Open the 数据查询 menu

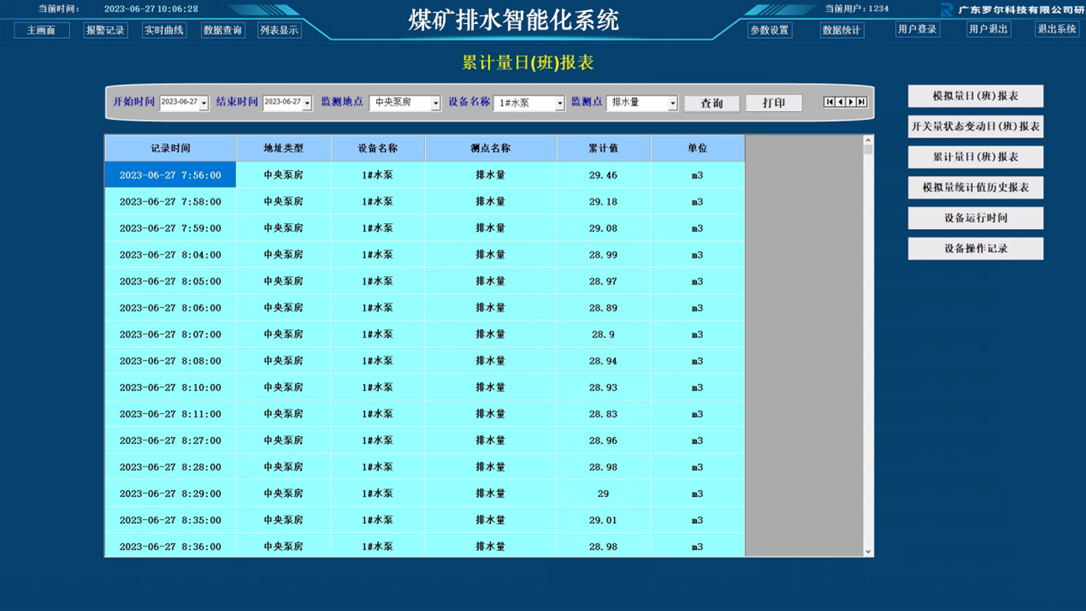pyautogui.click(x=223, y=30)
